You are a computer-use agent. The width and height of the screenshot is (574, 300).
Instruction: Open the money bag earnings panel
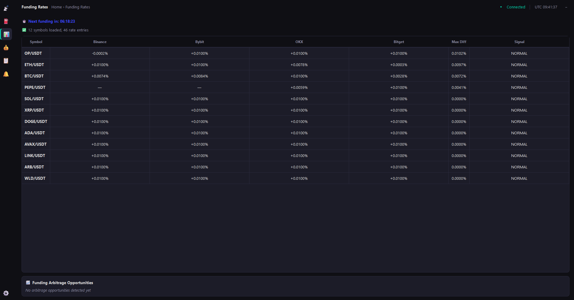pyautogui.click(x=6, y=48)
